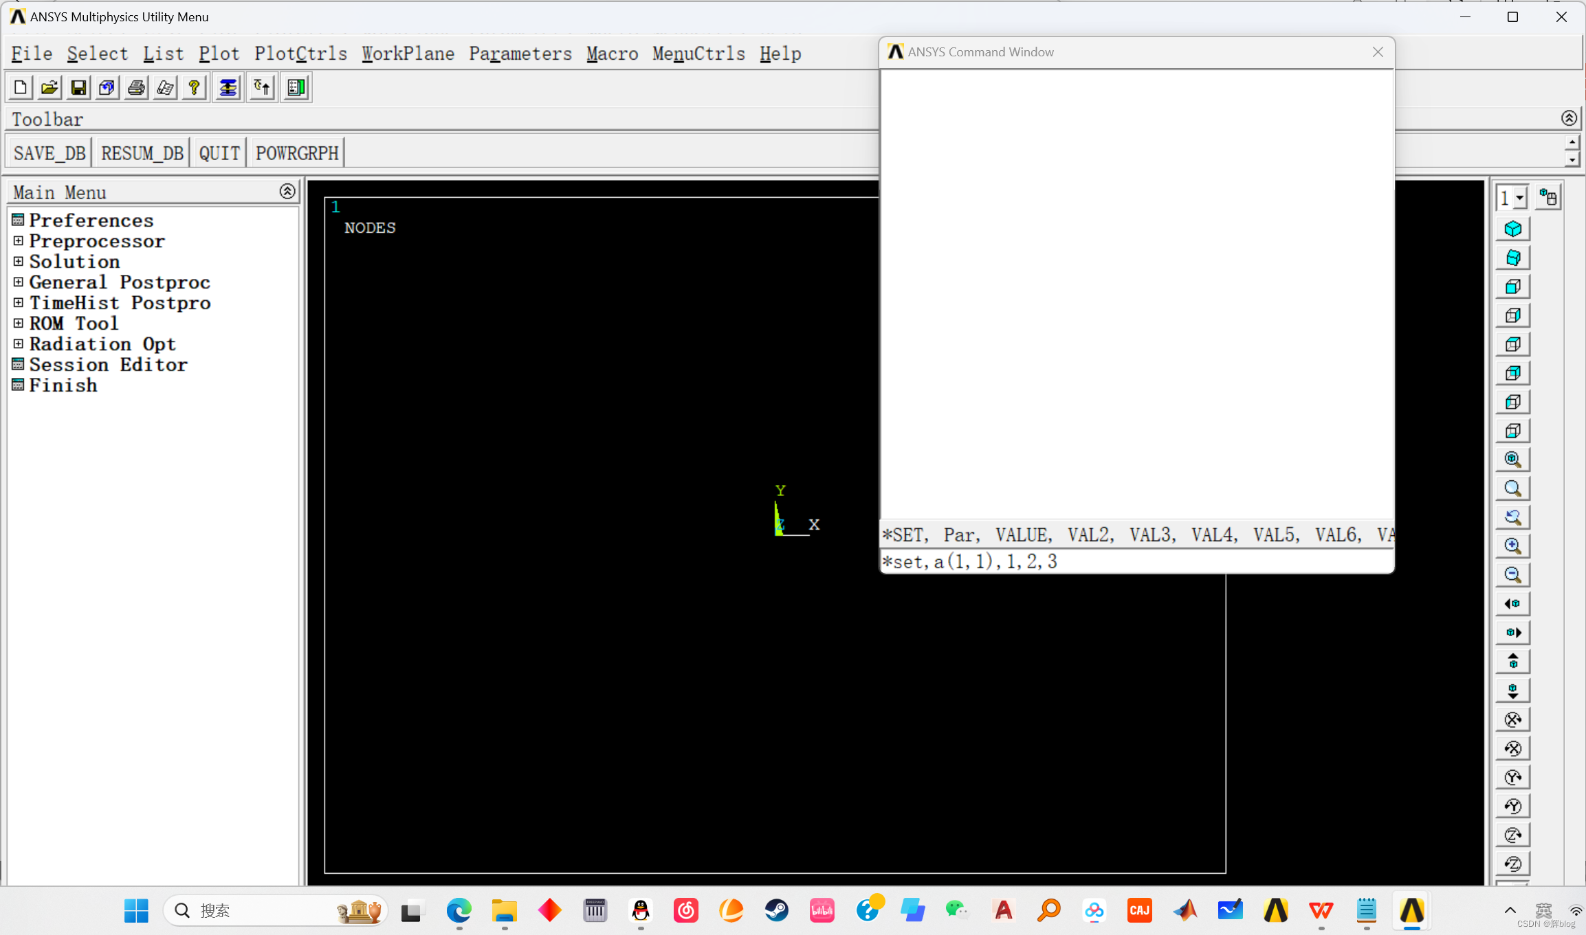The width and height of the screenshot is (1586, 935).
Task: Collapse the Main Menu panel
Action: click(287, 192)
